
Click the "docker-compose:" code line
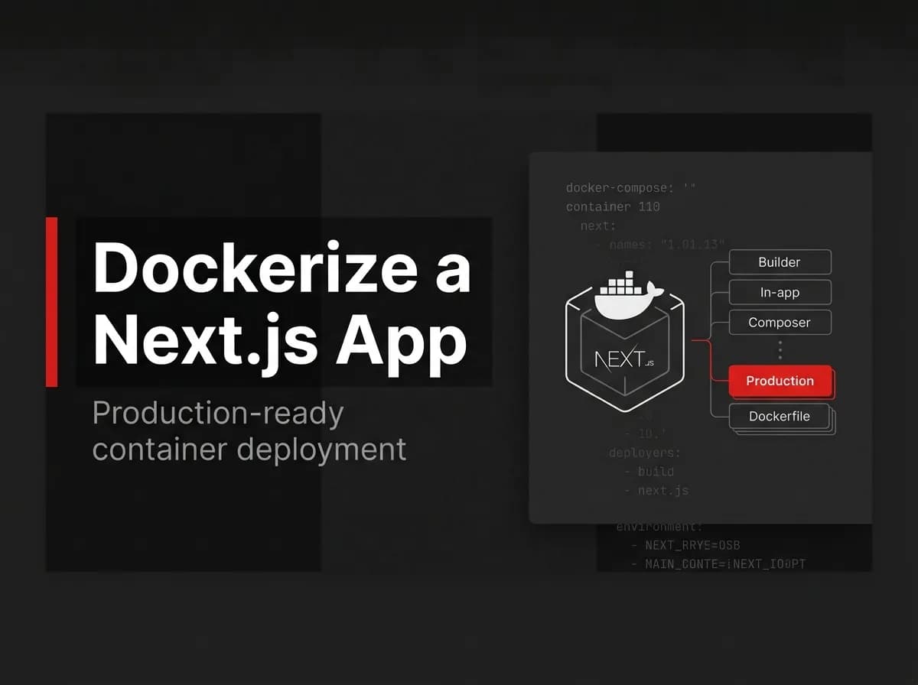tap(631, 187)
